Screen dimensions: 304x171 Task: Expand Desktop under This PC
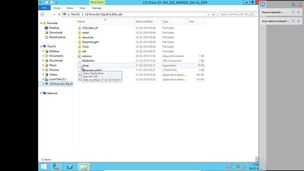point(43,51)
